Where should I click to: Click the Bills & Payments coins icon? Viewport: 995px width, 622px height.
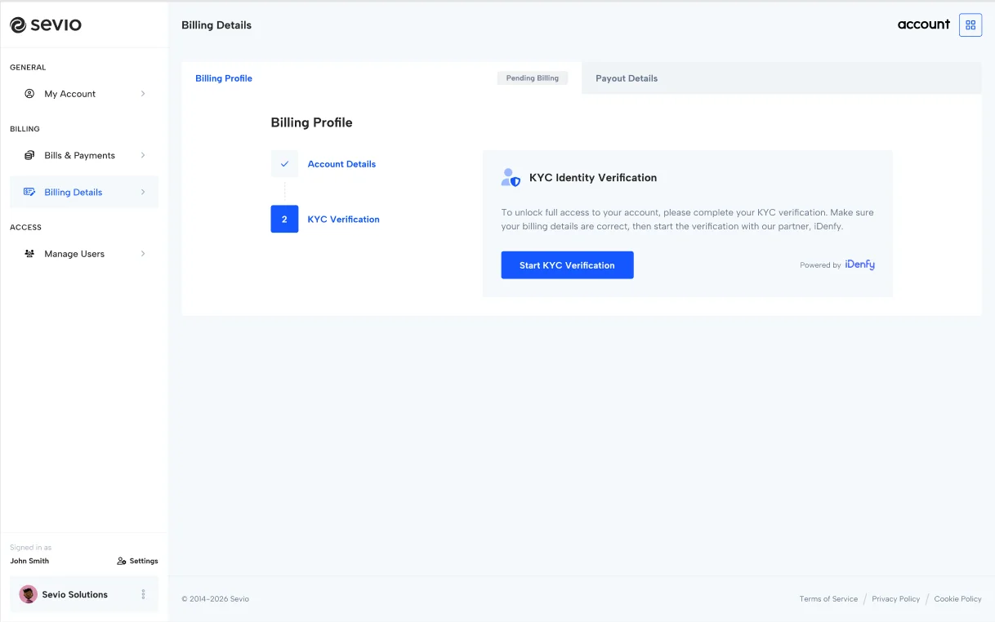click(29, 155)
